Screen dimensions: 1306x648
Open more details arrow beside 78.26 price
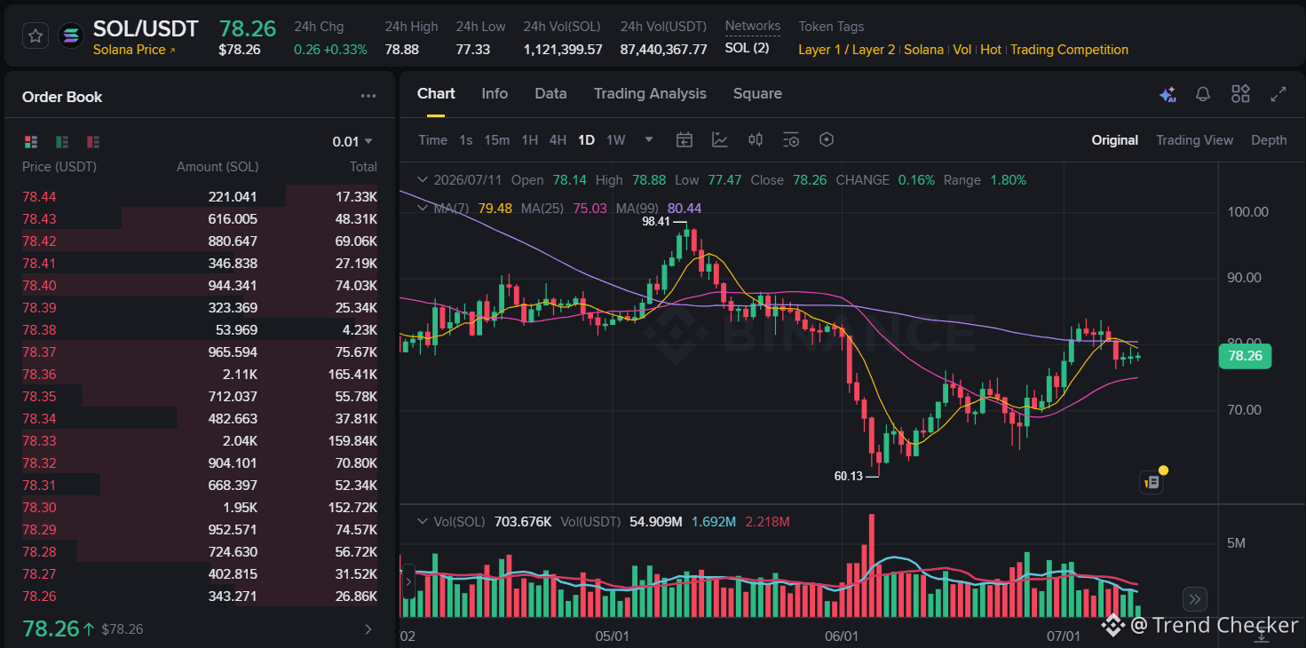(x=368, y=629)
